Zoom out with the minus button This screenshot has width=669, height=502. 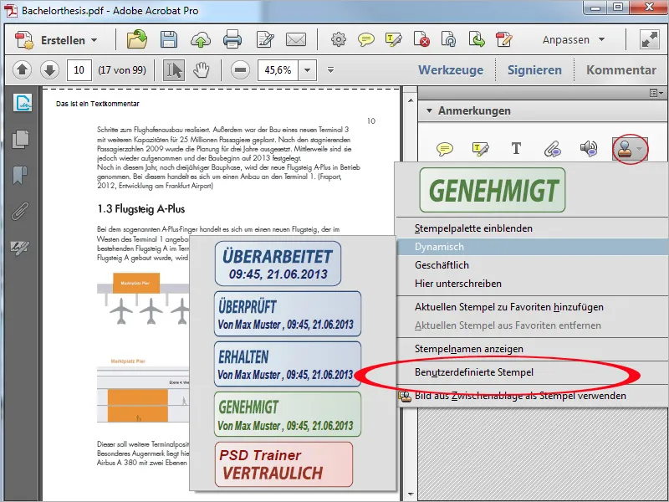tap(240, 70)
